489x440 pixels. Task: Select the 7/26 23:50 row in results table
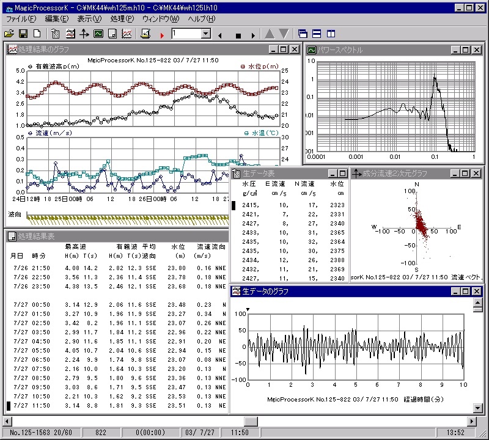coord(119,287)
